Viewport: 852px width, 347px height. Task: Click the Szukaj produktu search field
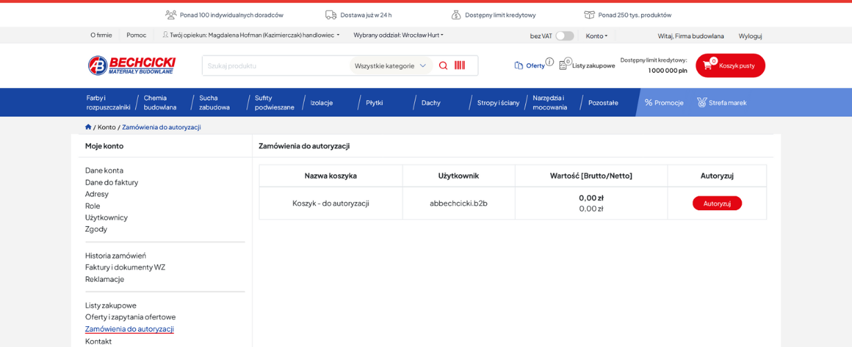[x=276, y=65]
